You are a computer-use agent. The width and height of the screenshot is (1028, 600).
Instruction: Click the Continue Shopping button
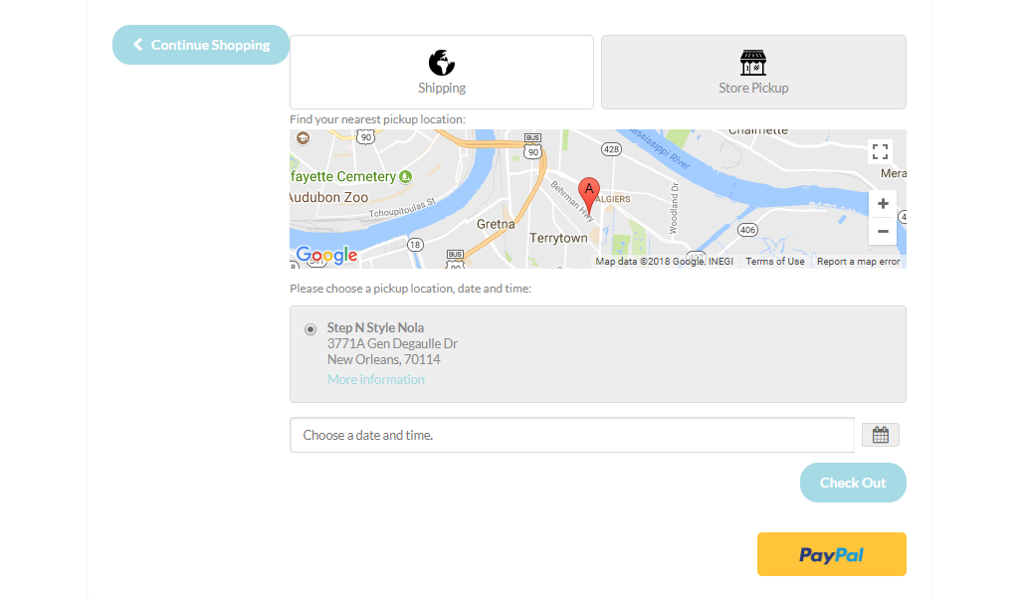201,45
